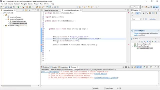
Task: Click Terminate square in Console toolbar
Action: tap(123, 67)
